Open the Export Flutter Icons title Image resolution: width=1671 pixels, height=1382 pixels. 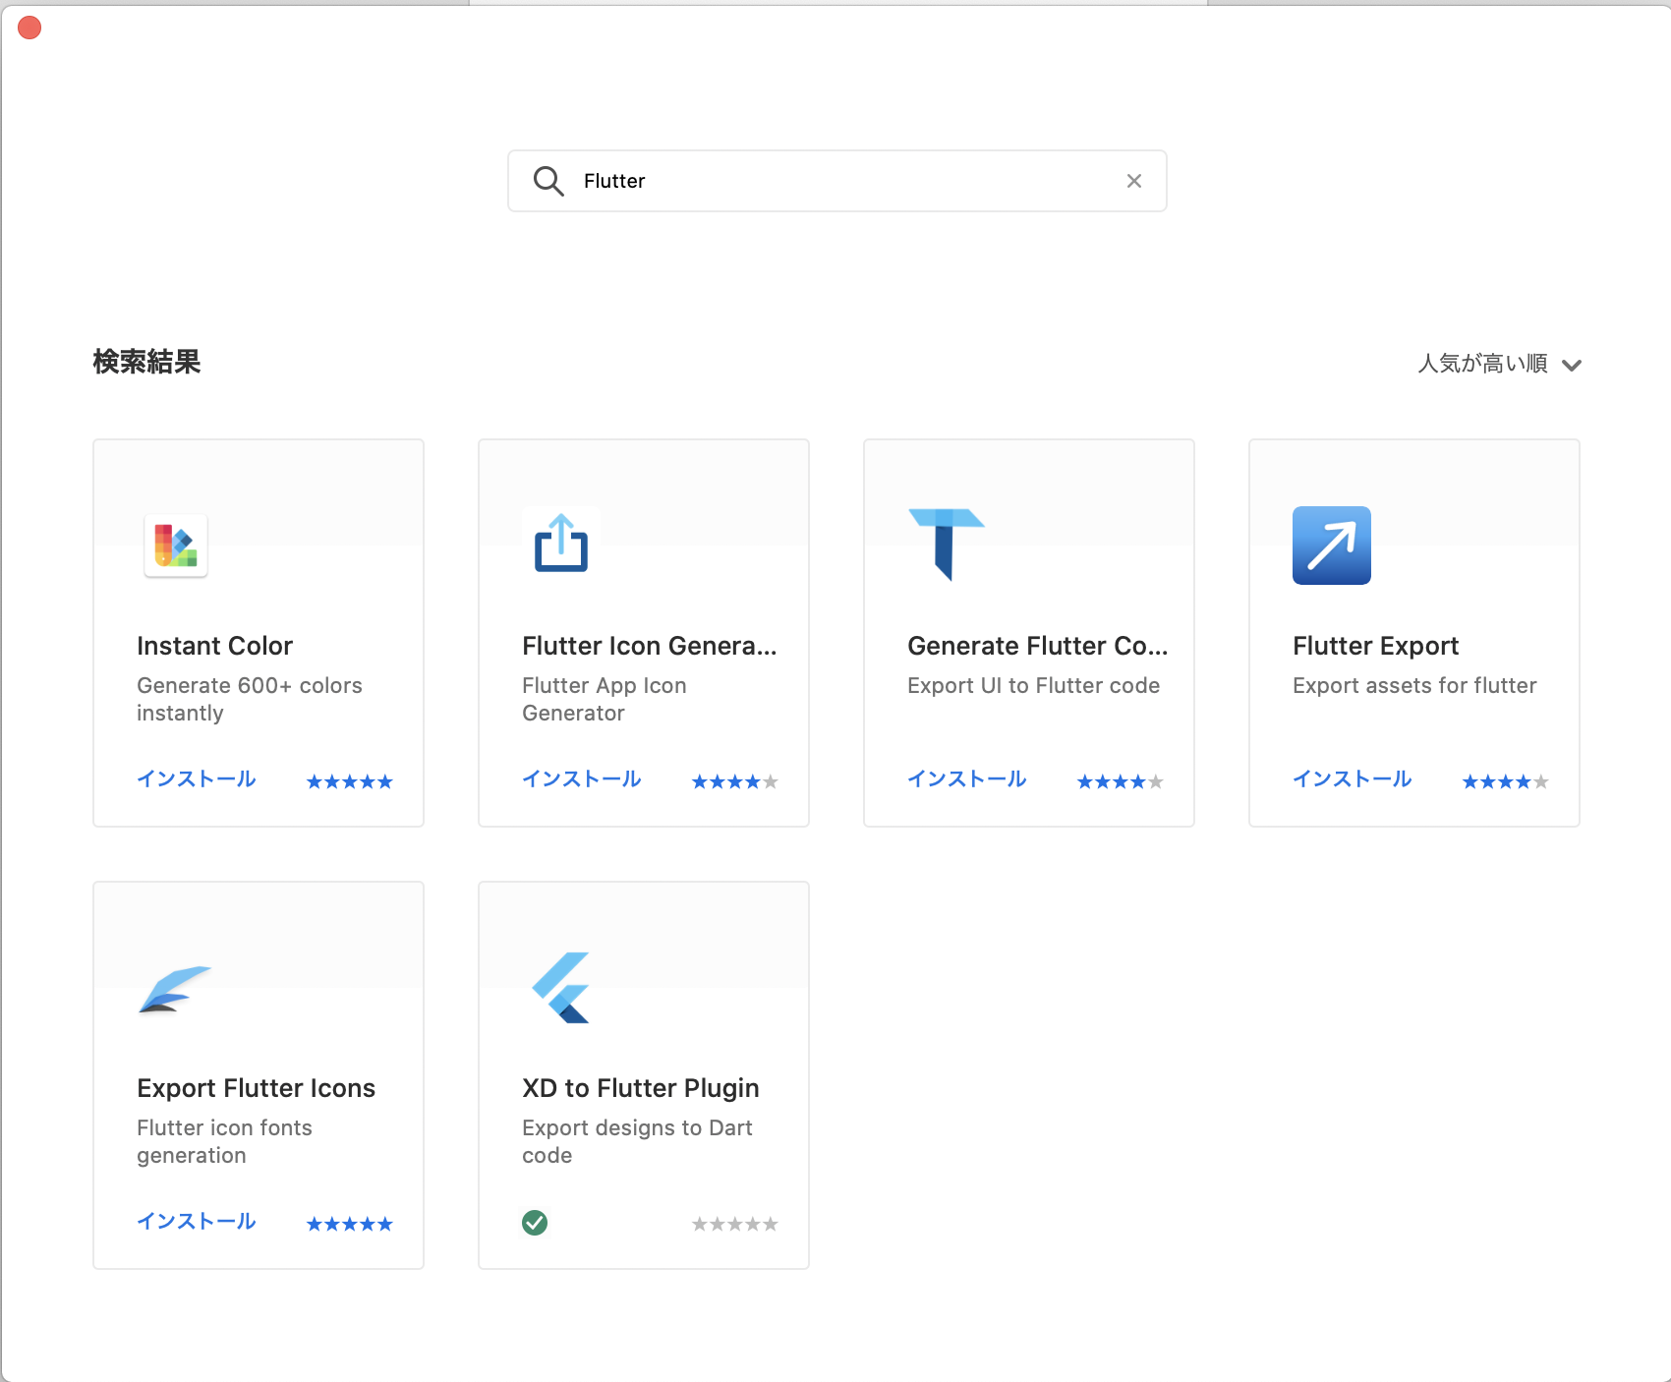pos(257,1088)
